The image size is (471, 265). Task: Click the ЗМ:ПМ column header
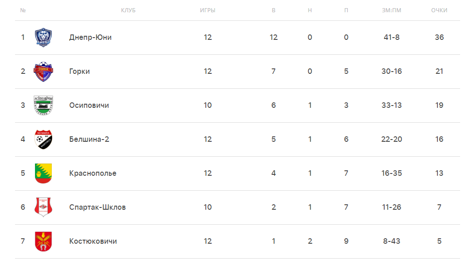tap(392, 10)
